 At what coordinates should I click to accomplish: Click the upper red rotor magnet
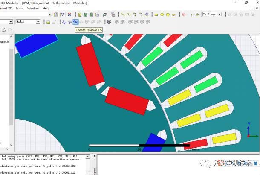90,64
